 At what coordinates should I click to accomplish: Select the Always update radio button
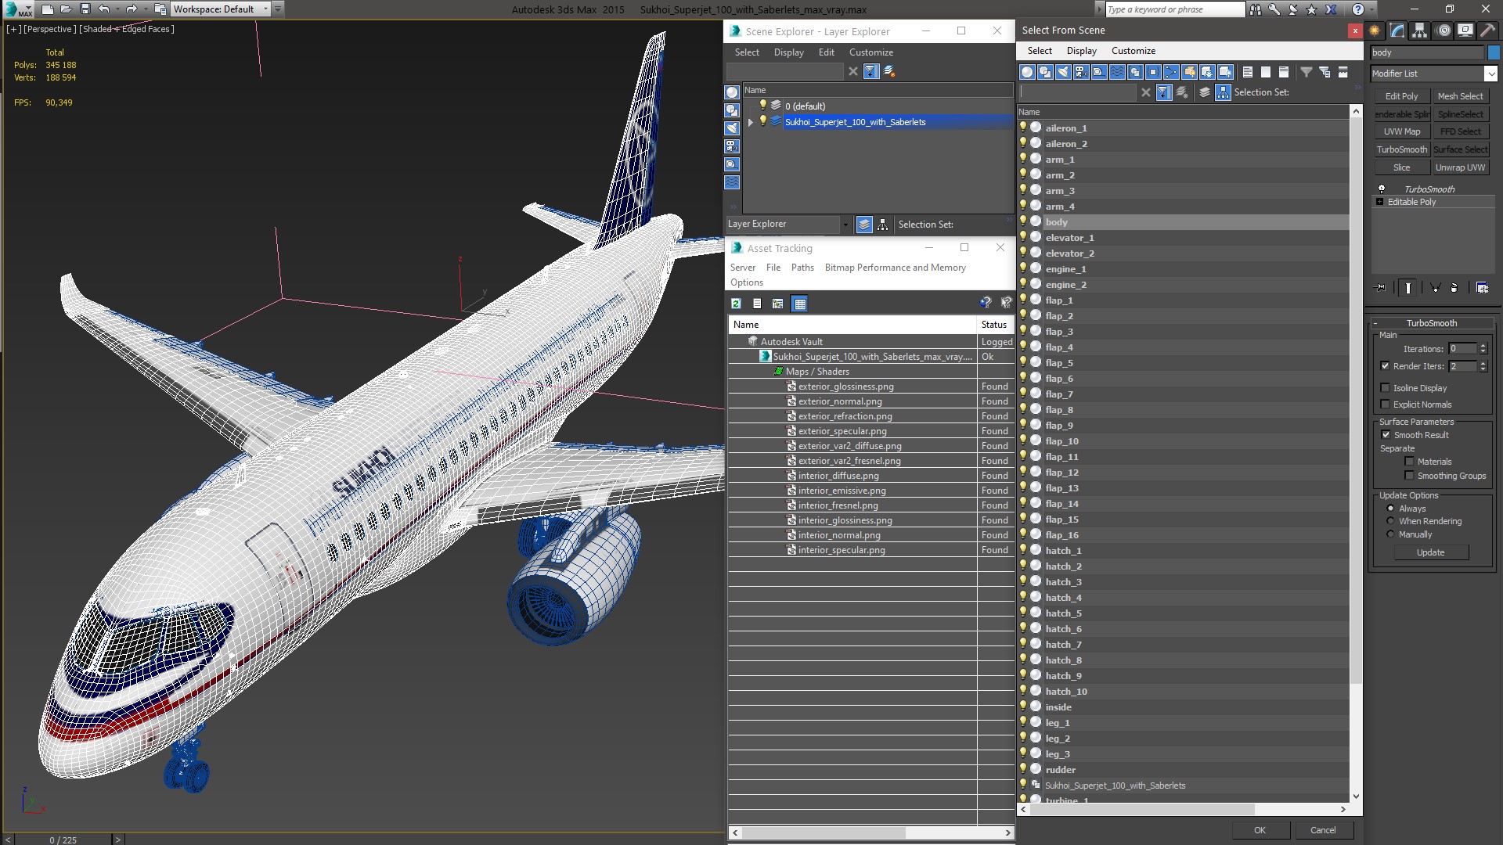coord(1390,509)
